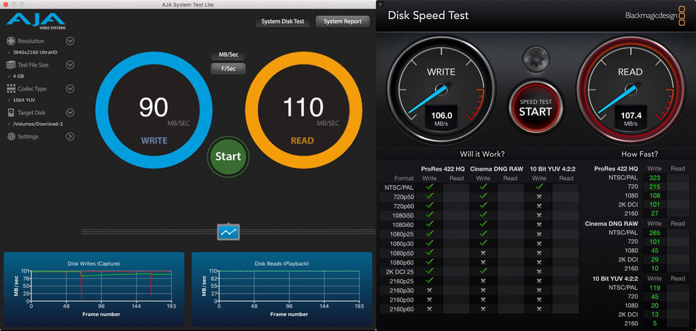
Task: Click the System Disk Test button
Action: 283,21
